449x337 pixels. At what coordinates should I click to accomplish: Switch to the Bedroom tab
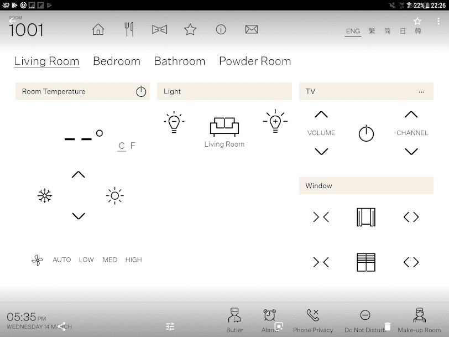117,61
